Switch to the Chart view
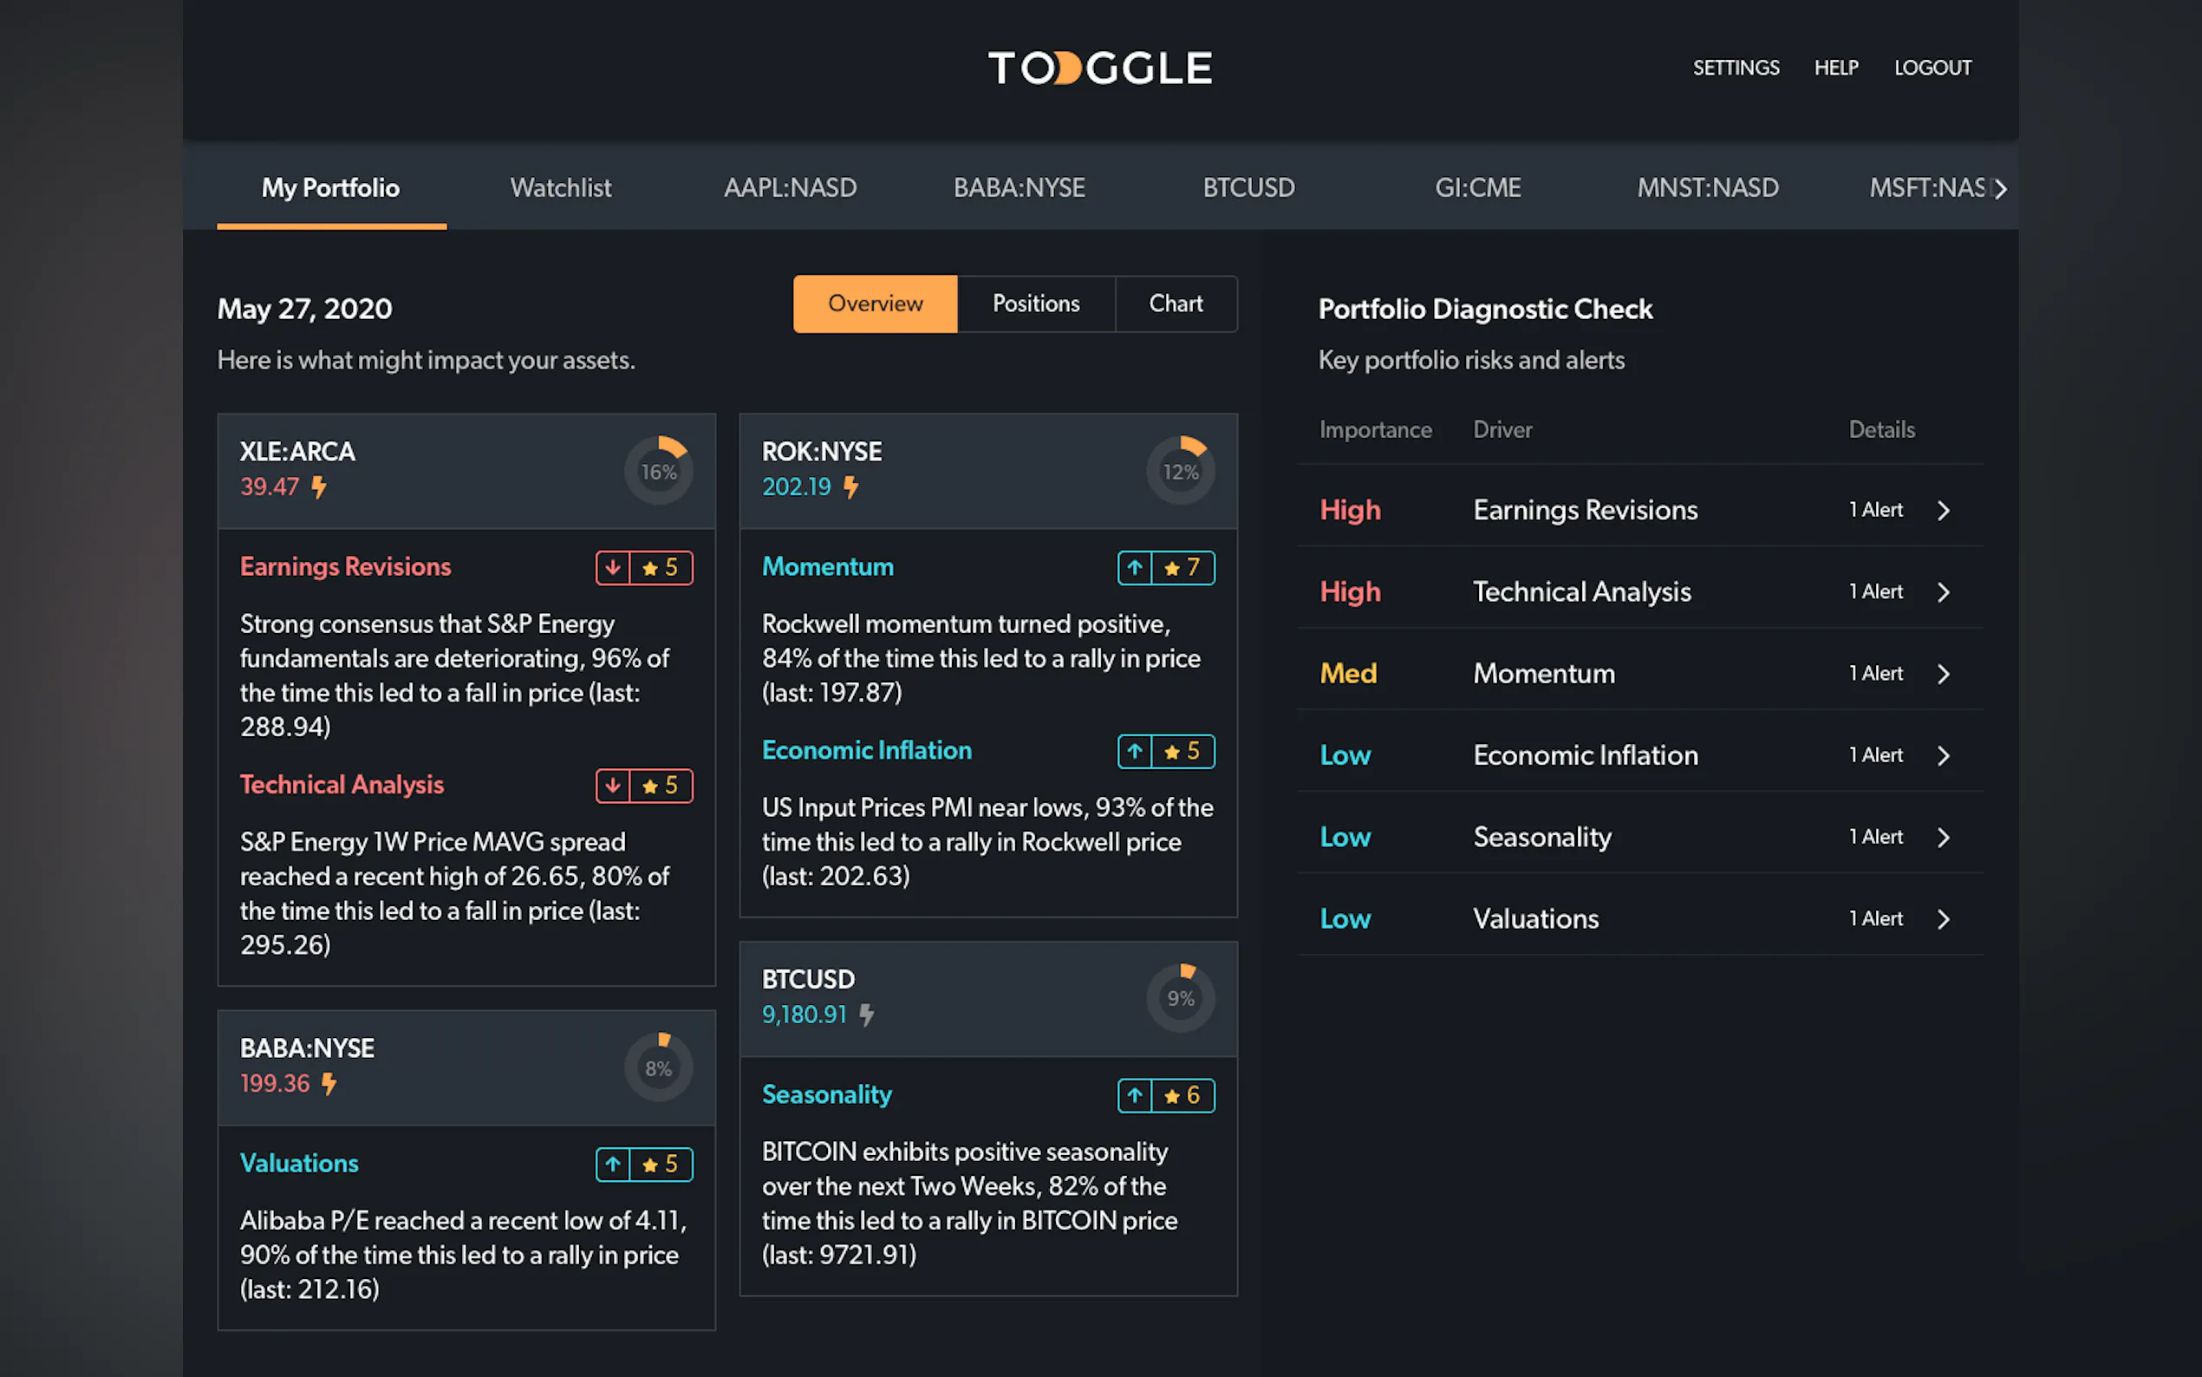Image resolution: width=2202 pixels, height=1377 pixels. tap(1176, 303)
